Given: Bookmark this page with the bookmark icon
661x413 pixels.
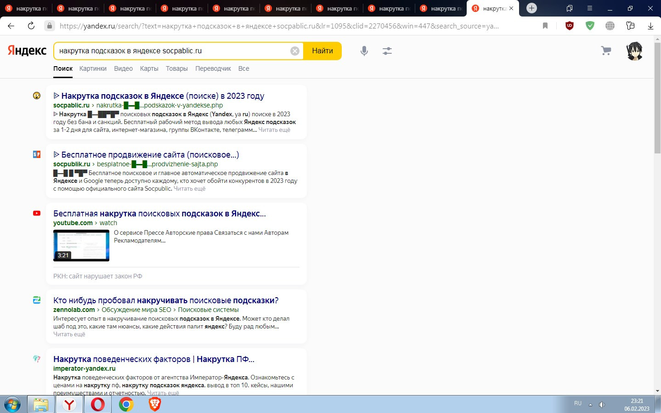Looking at the screenshot, I should (x=545, y=26).
